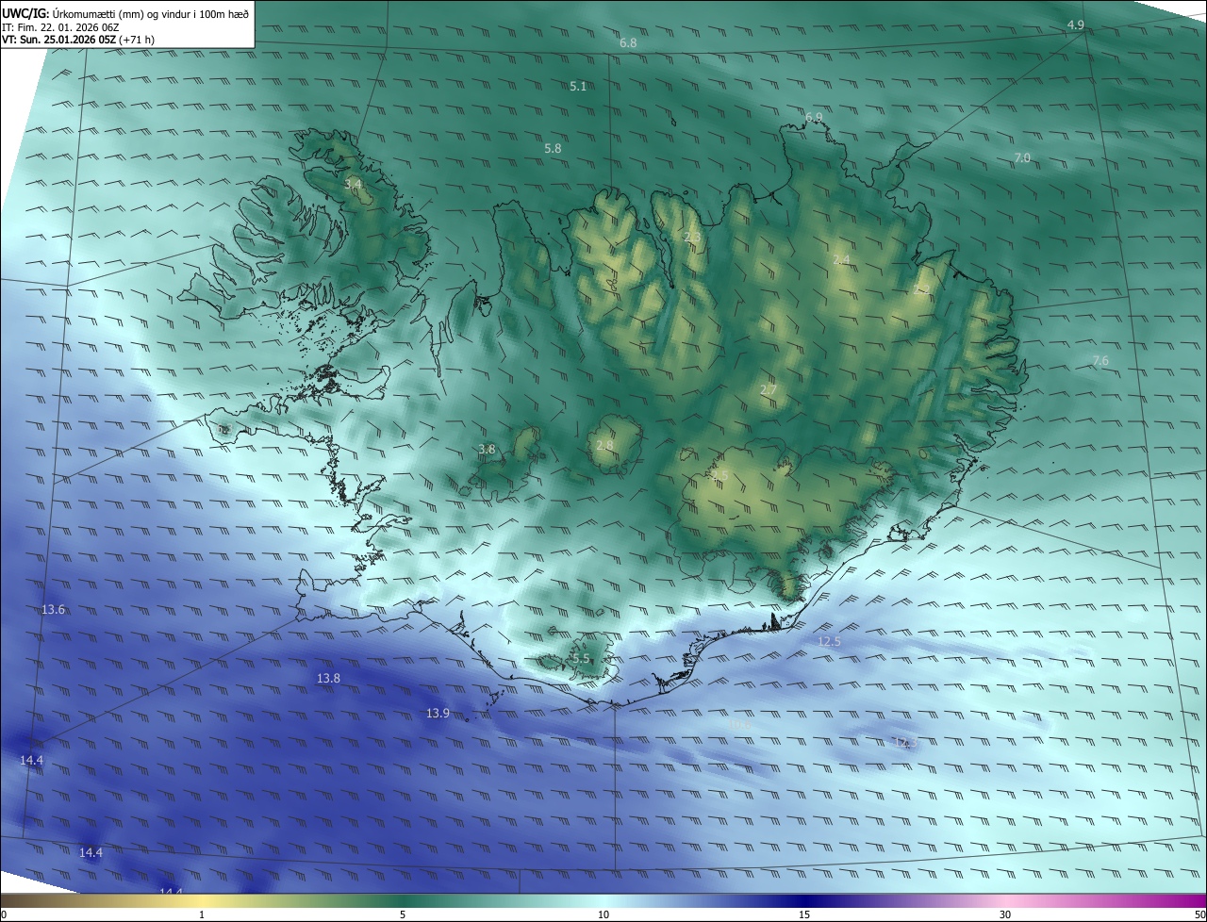The height and width of the screenshot is (922, 1207).
Task: Click the color scale tick label '1'
Action: coord(202,914)
